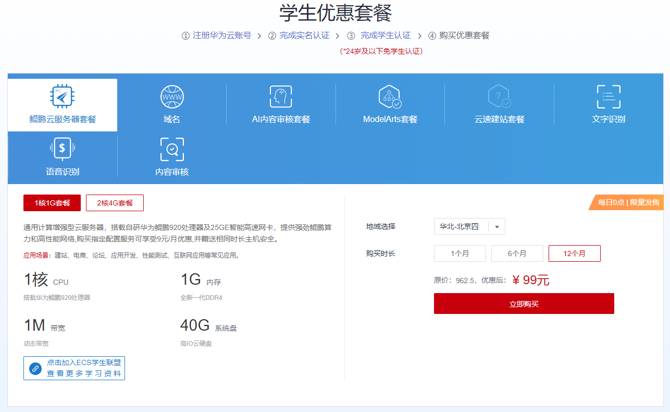Select the 2核4G套餐 option
Viewport: 670px width, 412px height.
tap(115, 203)
